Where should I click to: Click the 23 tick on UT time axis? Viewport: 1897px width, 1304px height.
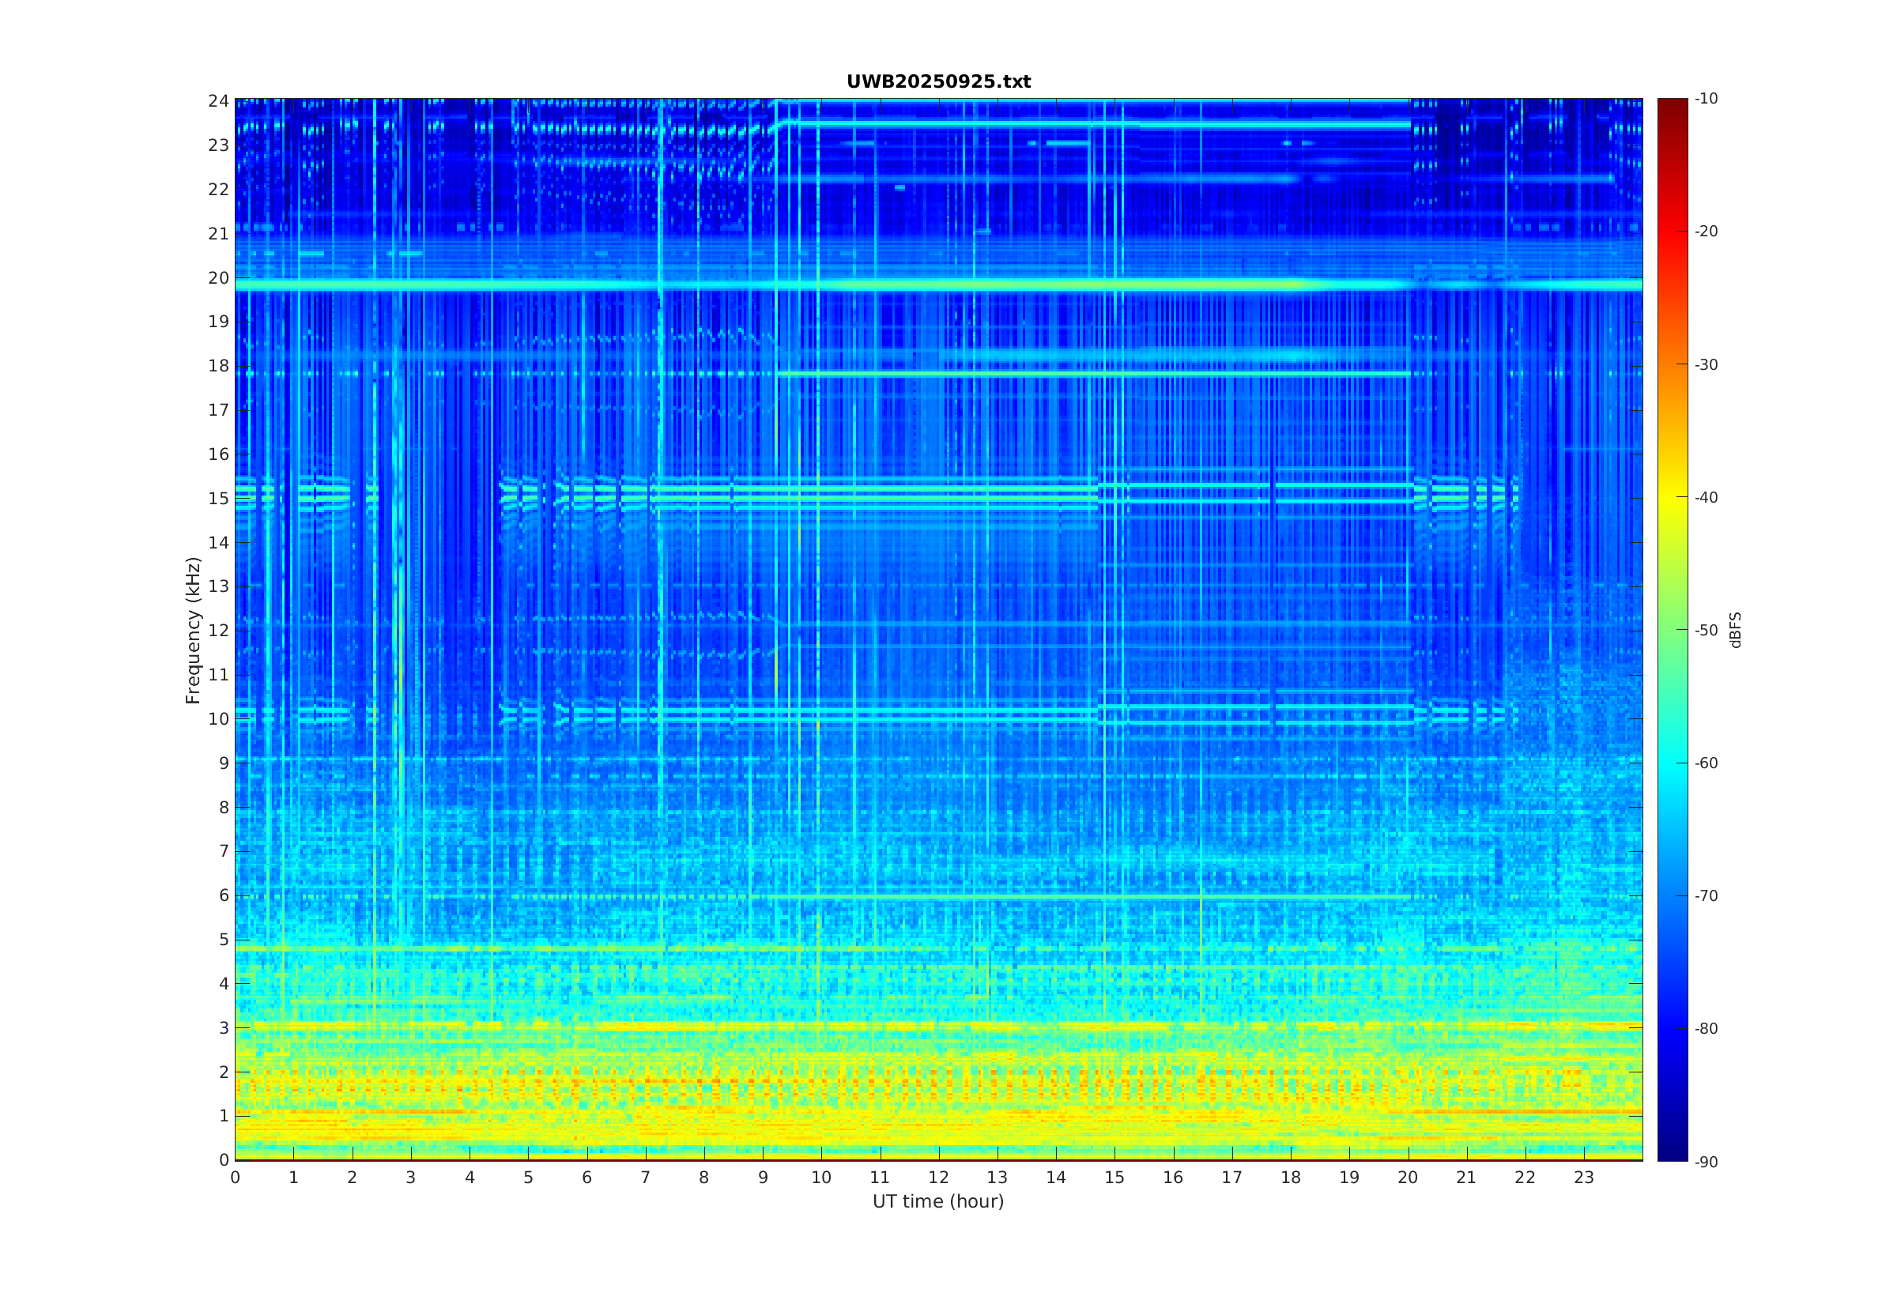[x=1583, y=1178]
